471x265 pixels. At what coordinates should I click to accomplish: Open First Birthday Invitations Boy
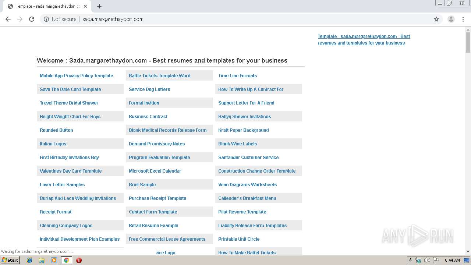69,157
